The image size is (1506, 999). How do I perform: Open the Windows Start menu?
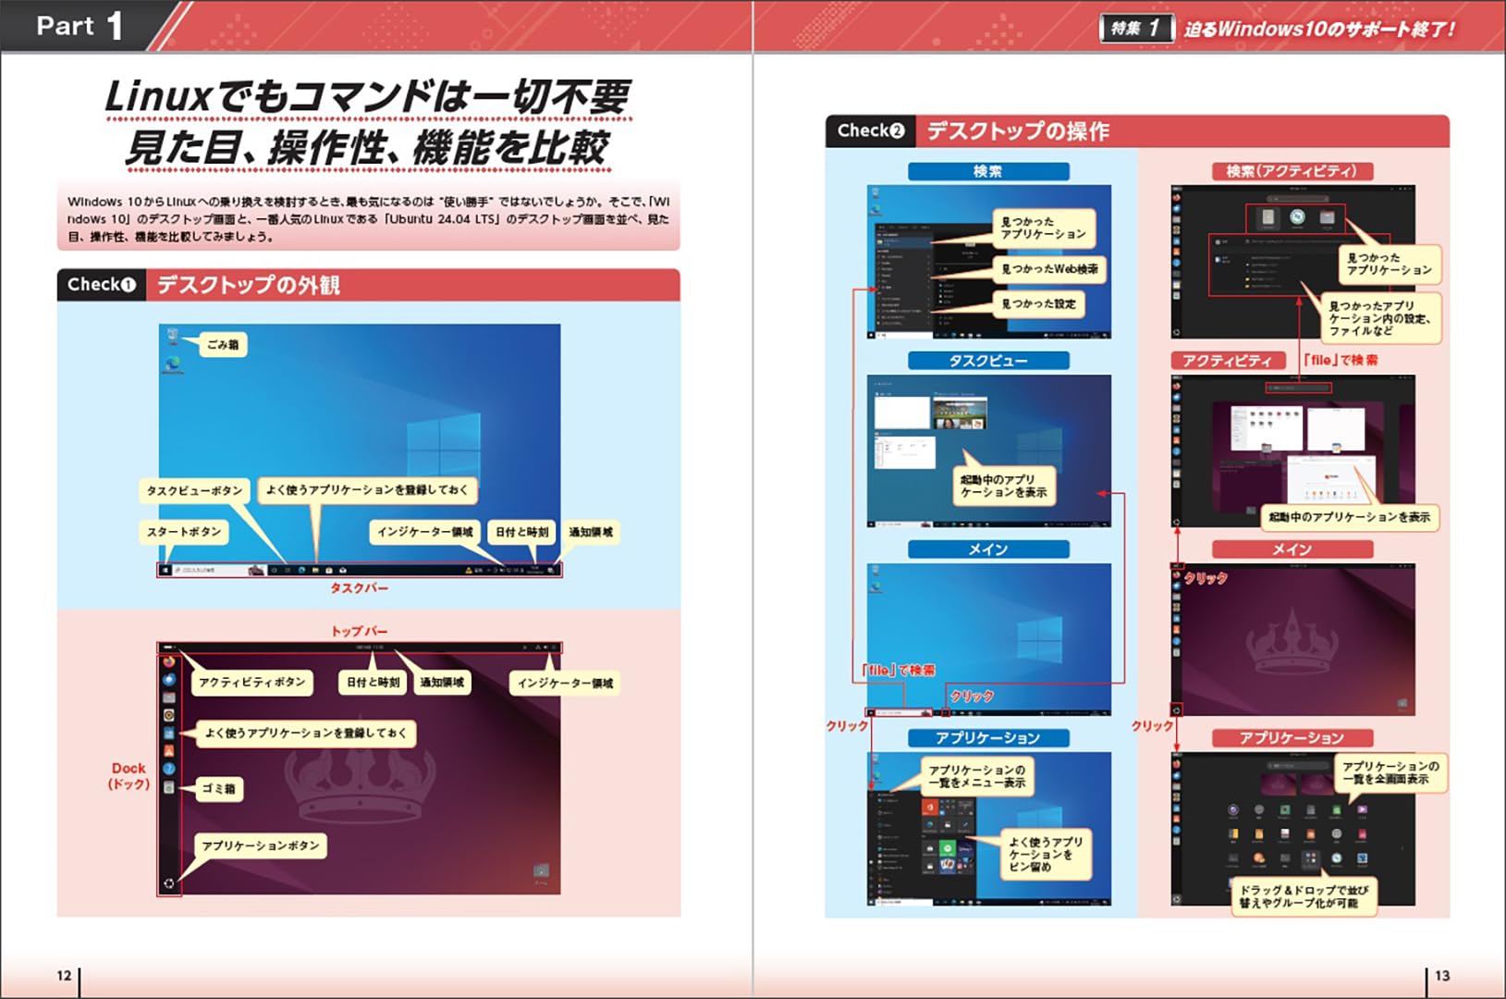[165, 570]
